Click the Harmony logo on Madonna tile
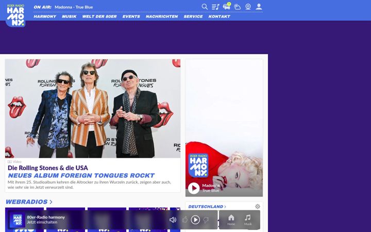The height and width of the screenshot is (232, 371). click(x=198, y=165)
